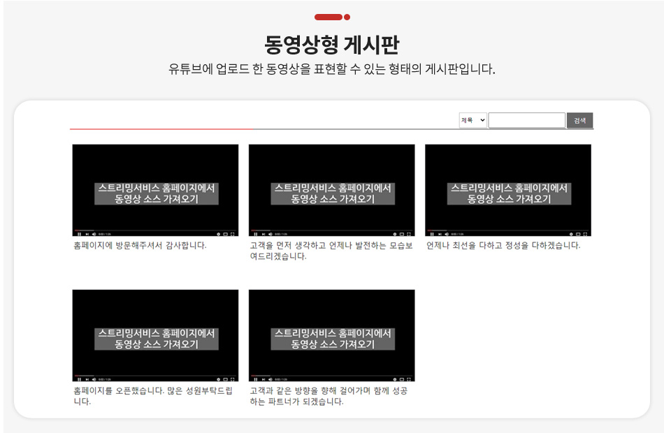Screen dimensions: 664x433
Task: Click caption '언제나 최선을 다하고 정성을 다하겠습니다.'
Action: click(x=503, y=246)
